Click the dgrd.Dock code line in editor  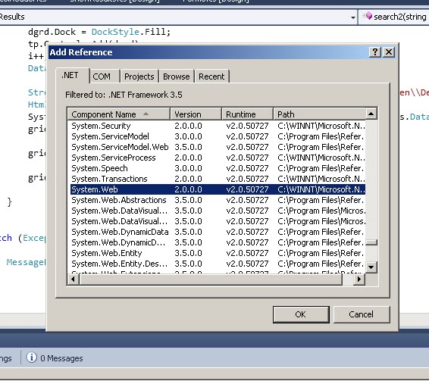[99, 32]
